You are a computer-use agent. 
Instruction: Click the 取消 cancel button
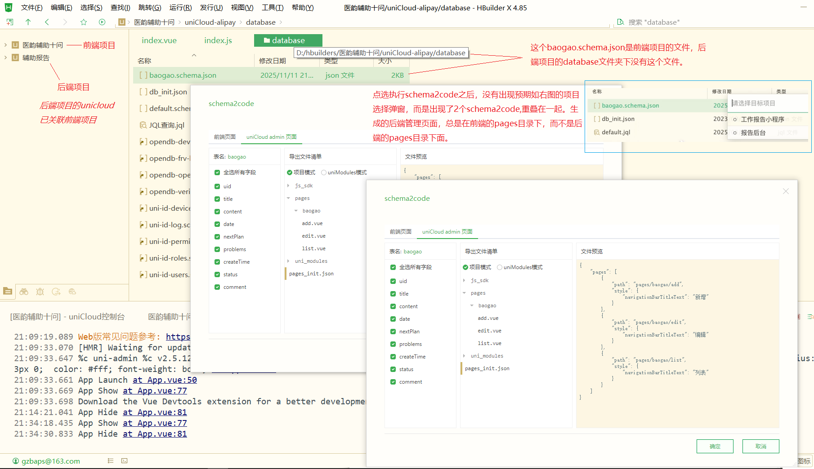click(x=760, y=446)
